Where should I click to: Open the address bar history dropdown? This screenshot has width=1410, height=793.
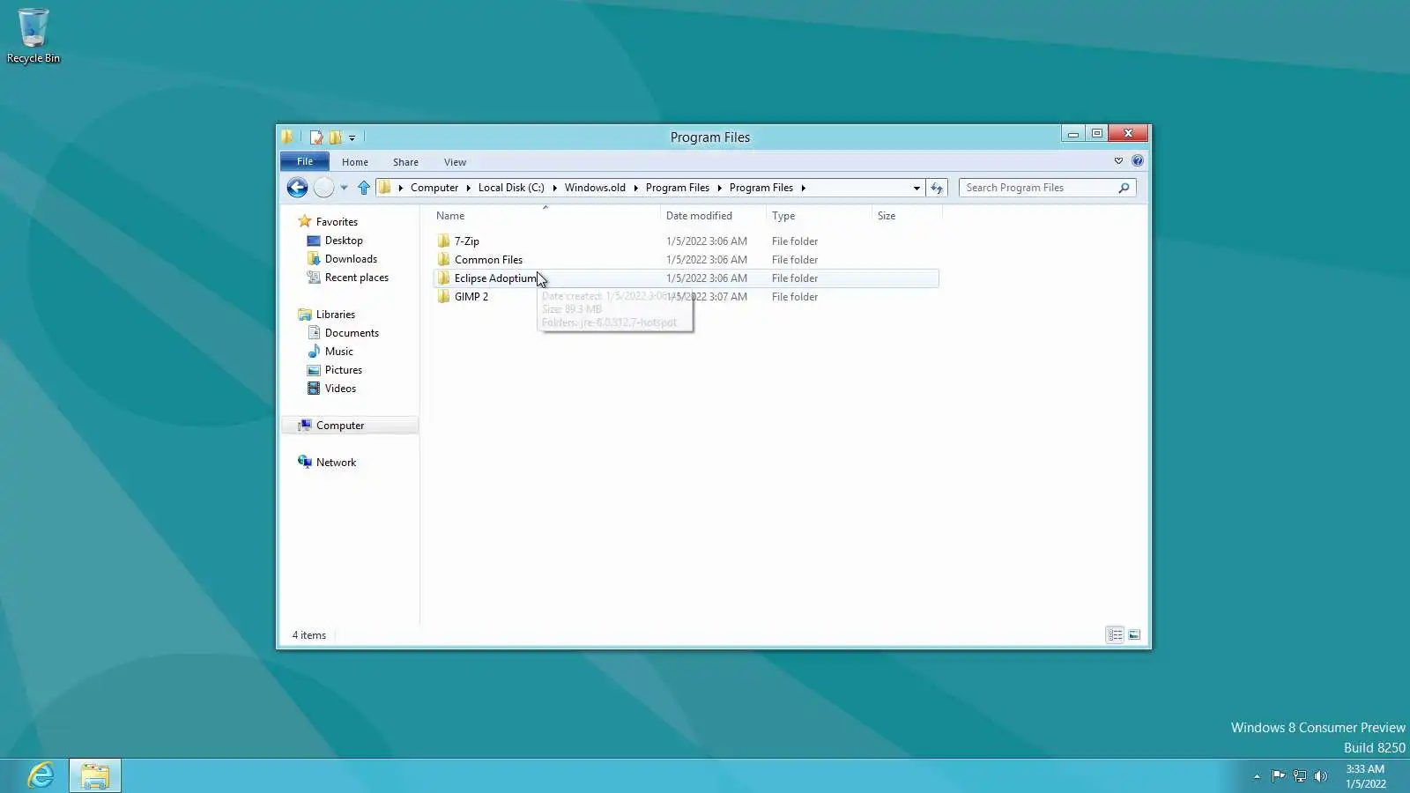tap(916, 188)
